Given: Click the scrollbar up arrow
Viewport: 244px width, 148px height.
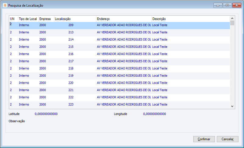Looking at the screenshot, I should [232, 18].
